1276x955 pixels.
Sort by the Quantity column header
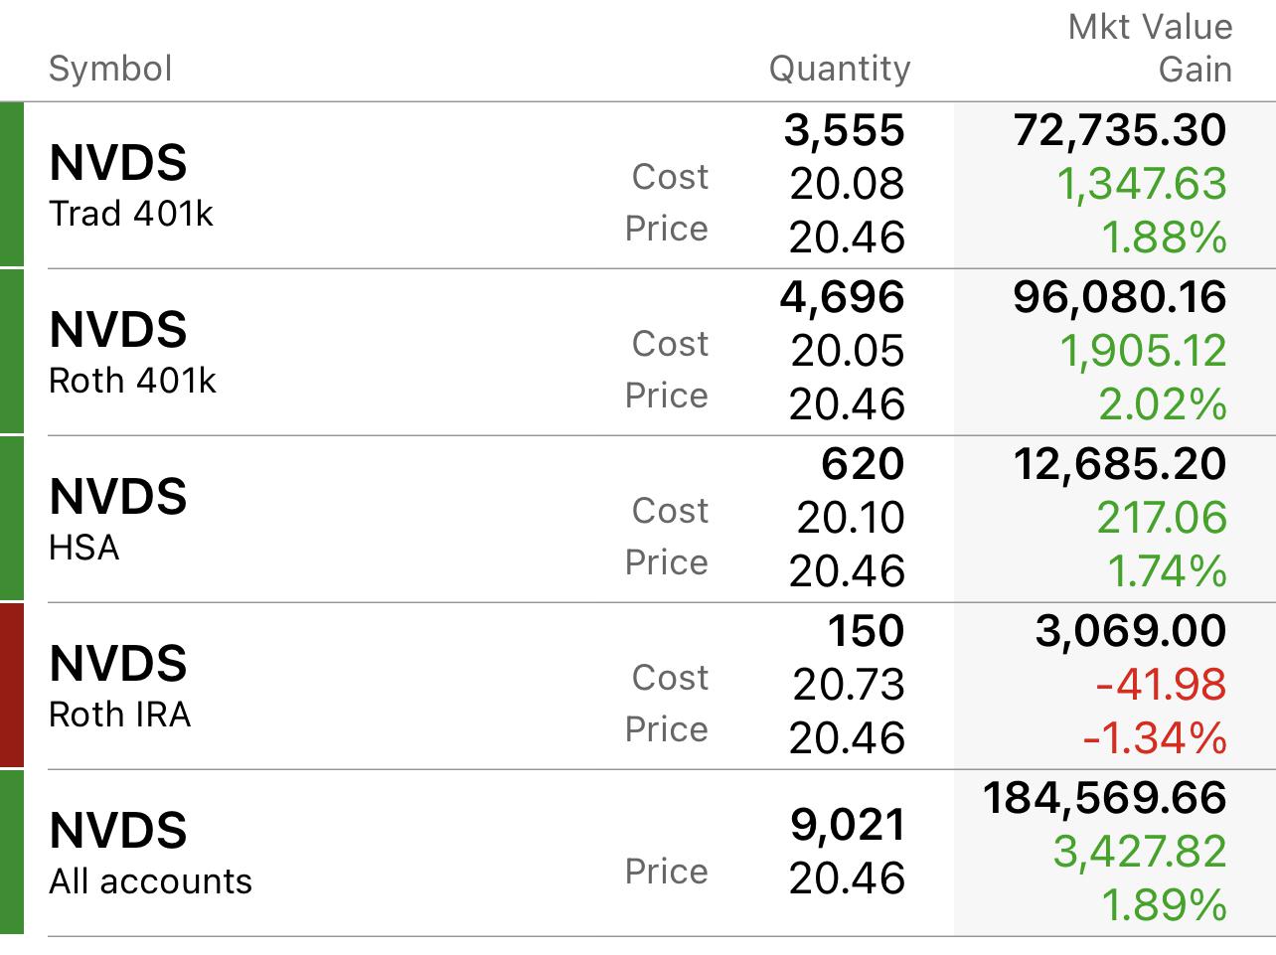(x=839, y=69)
